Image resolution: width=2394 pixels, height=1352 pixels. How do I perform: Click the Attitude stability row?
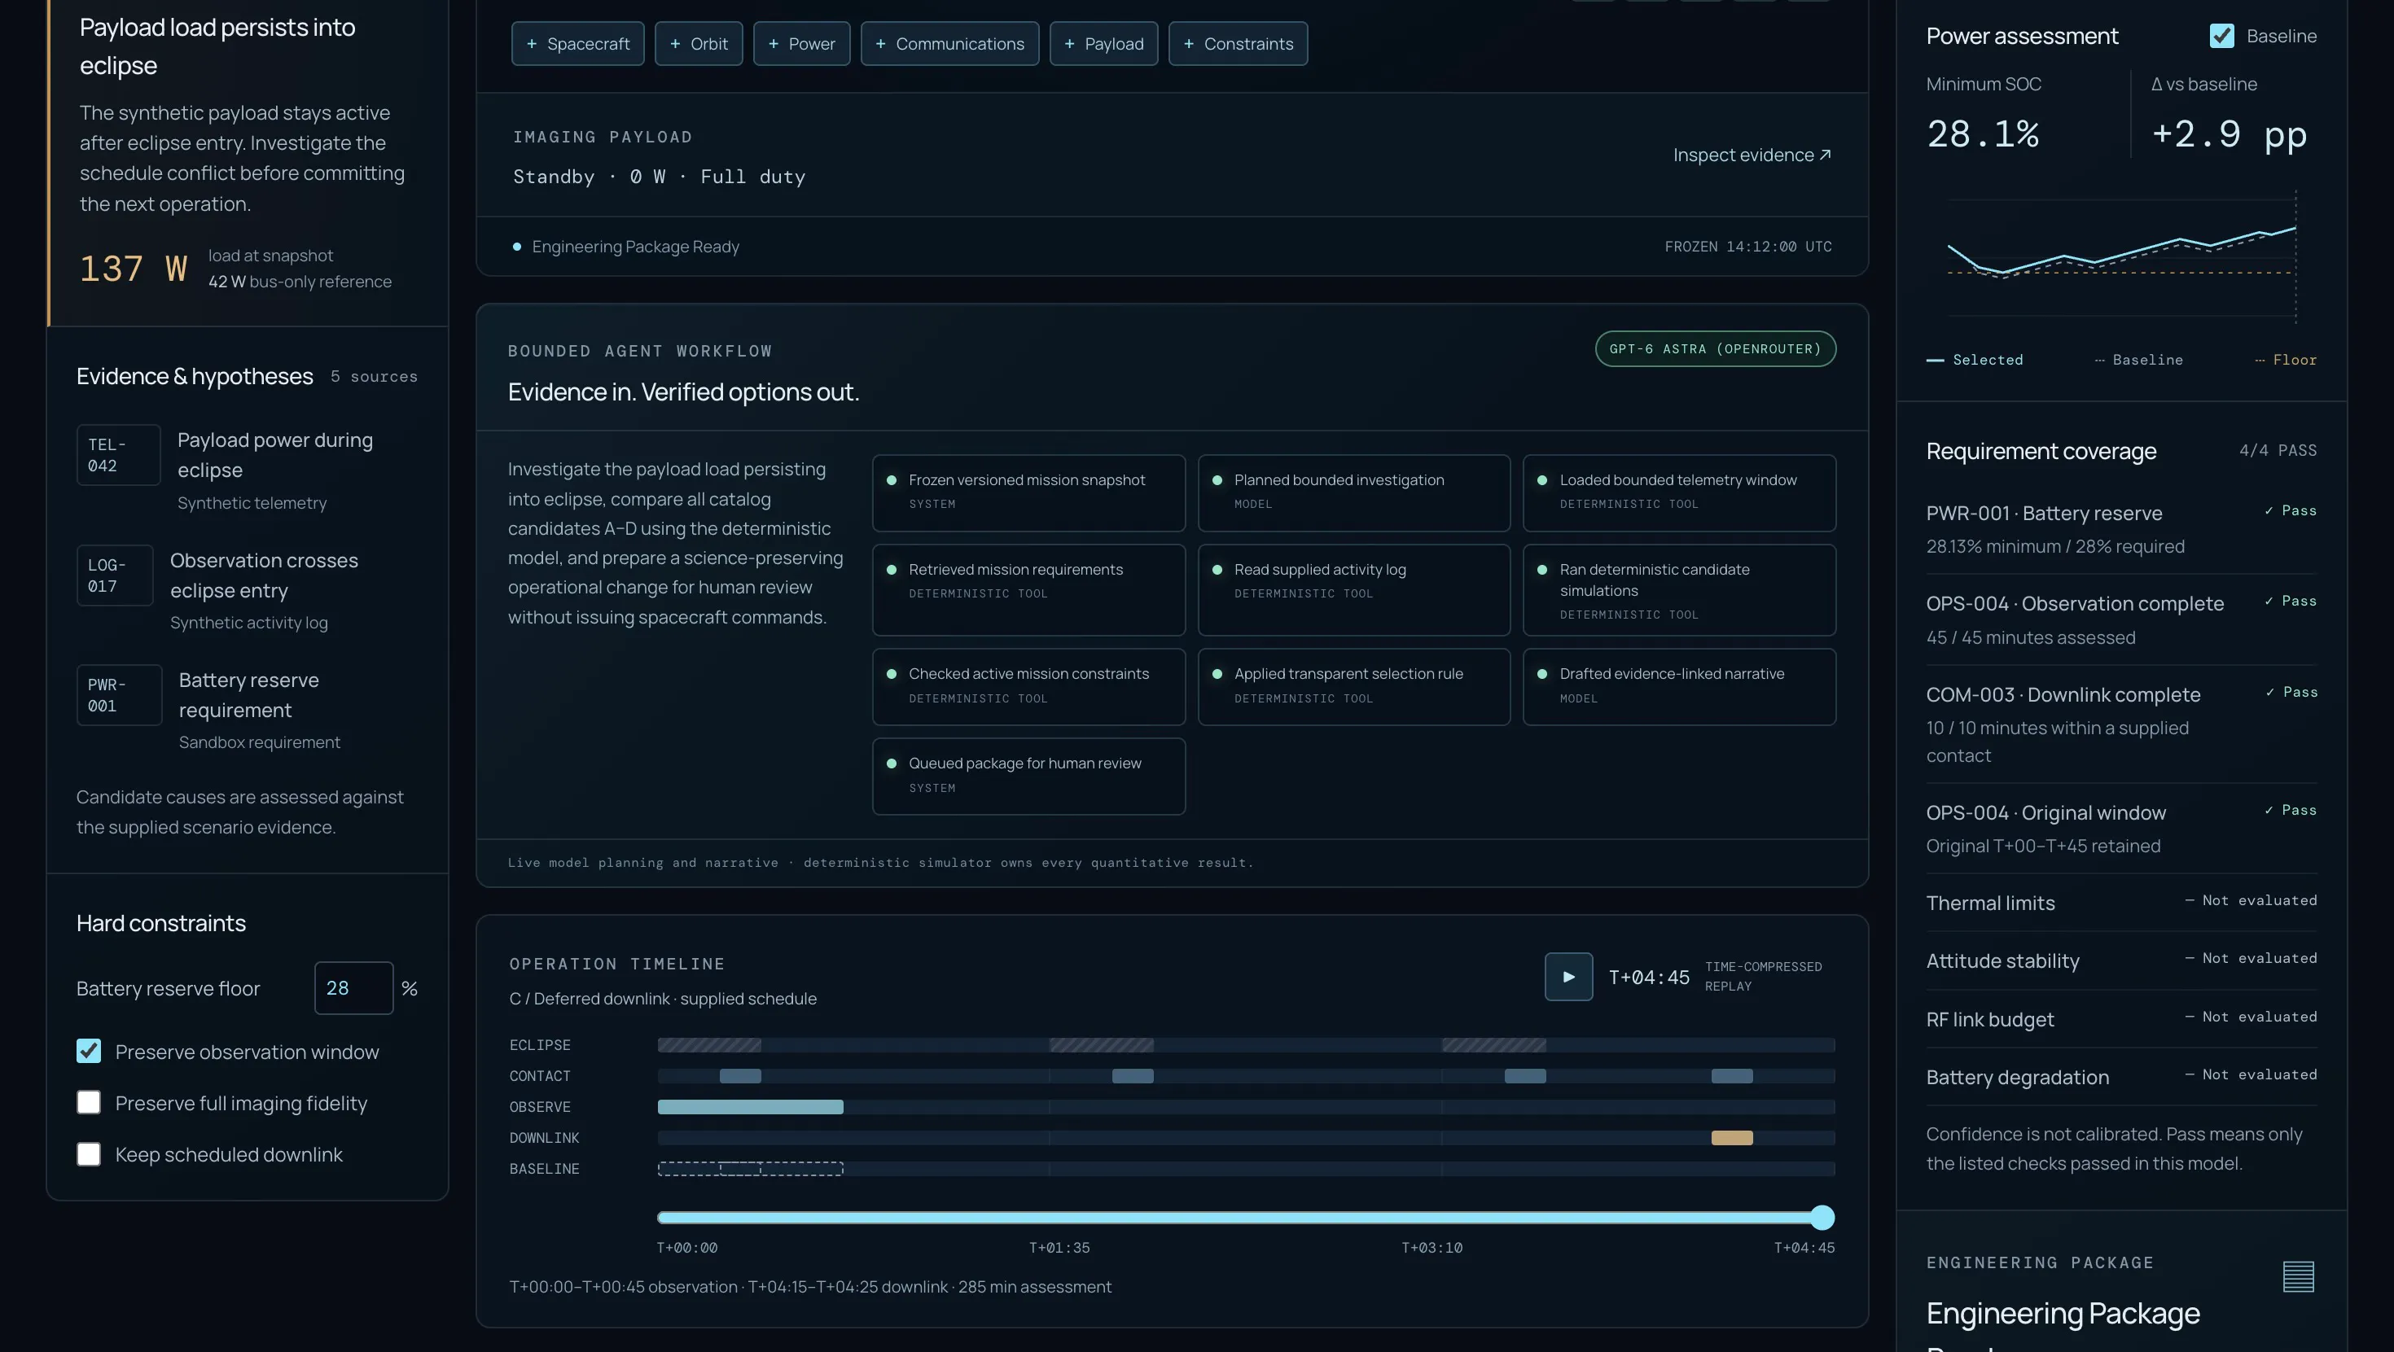point(2120,960)
